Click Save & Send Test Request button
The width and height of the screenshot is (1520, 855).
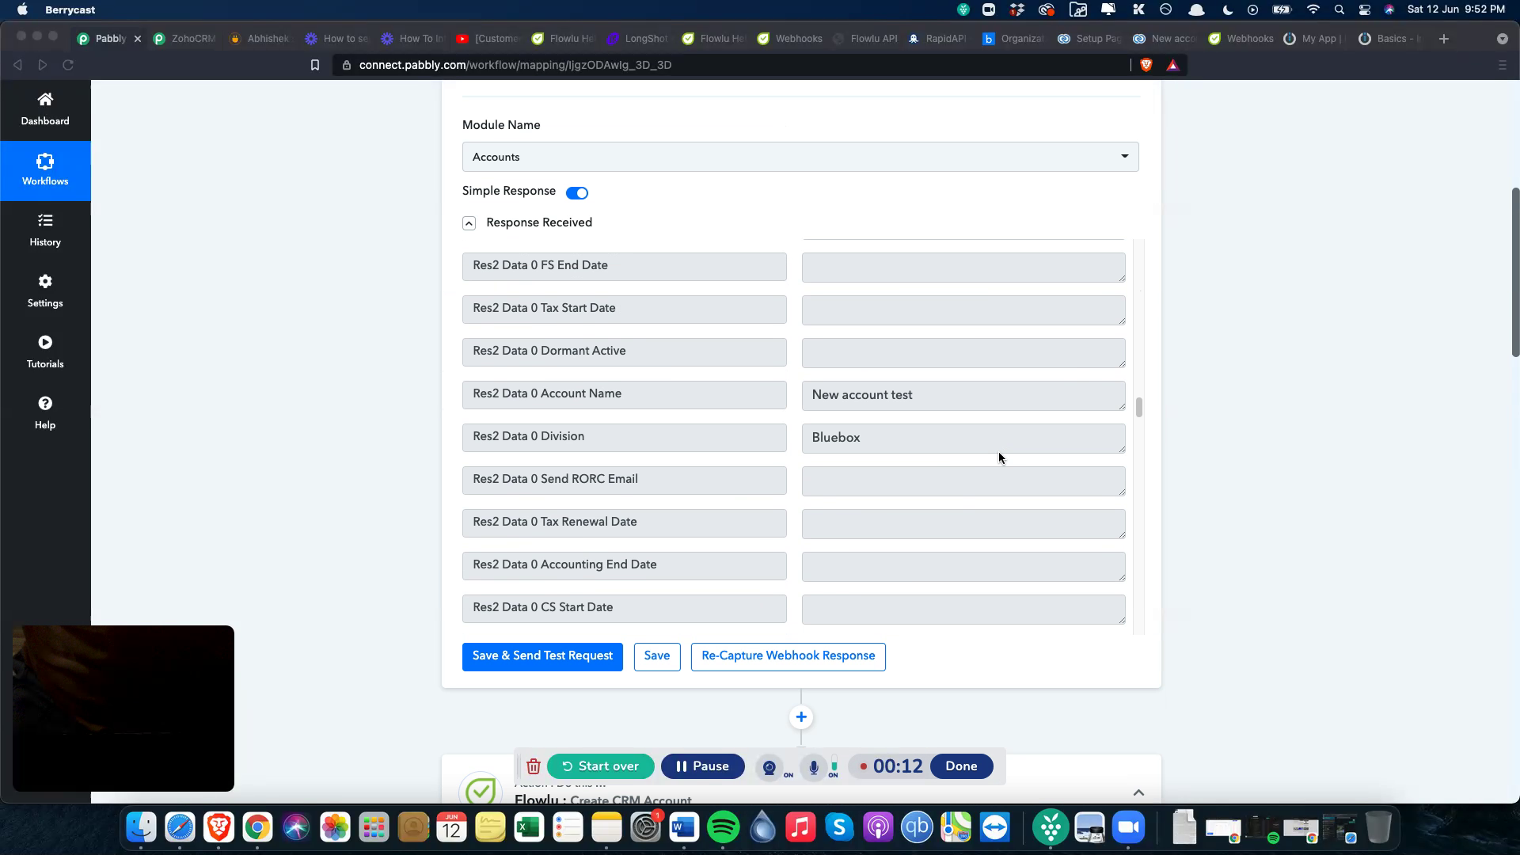[x=541, y=655]
